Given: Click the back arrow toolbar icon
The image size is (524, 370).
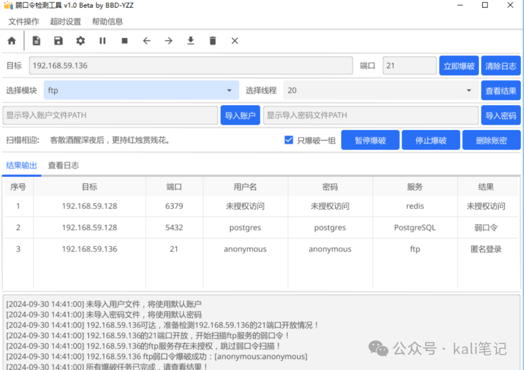Looking at the screenshot, I should point(147,41).
